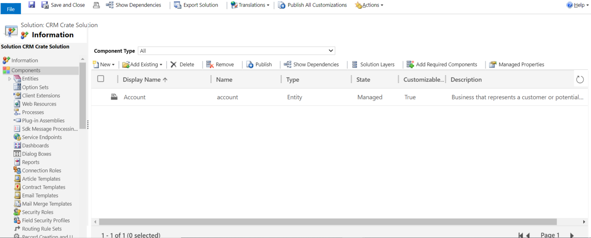Click Add Required Components
This screenshot has height=238, width=591.
(x=442, y=64)
